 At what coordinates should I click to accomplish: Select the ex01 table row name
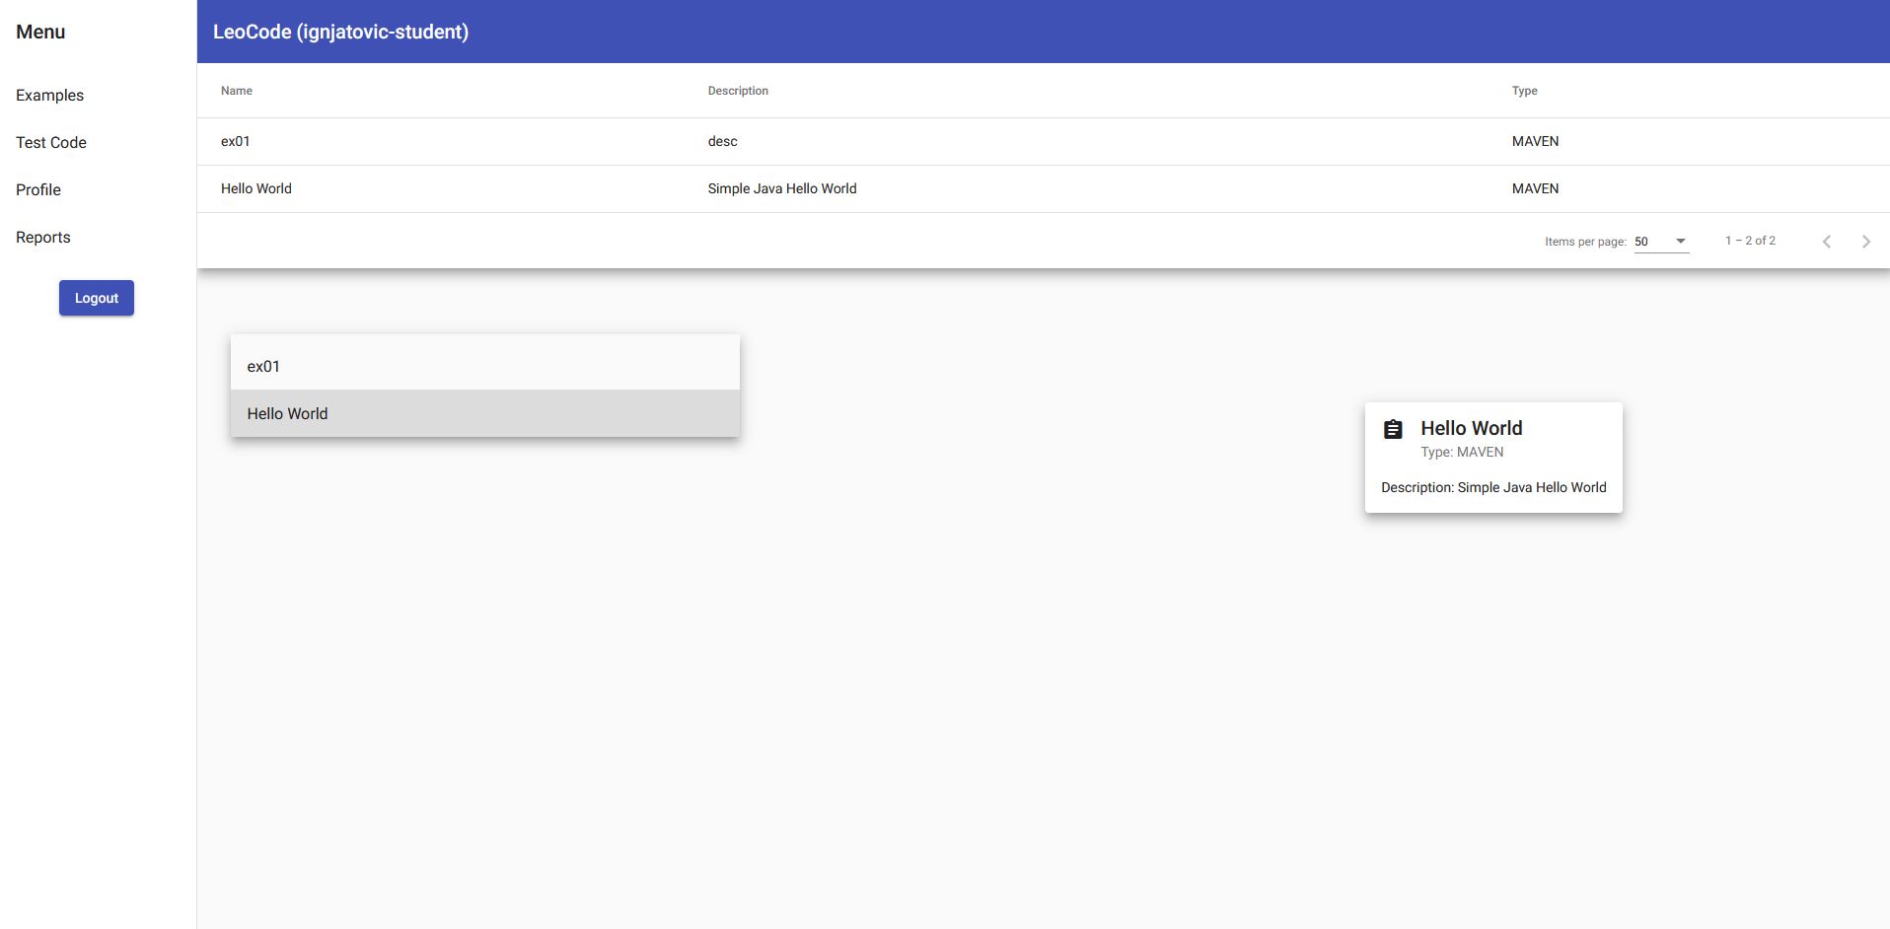tap(236, 141)
